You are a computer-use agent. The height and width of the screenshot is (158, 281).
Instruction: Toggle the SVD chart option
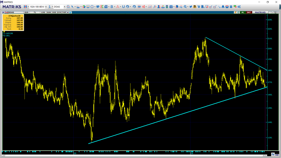click(x=54, y=12)
